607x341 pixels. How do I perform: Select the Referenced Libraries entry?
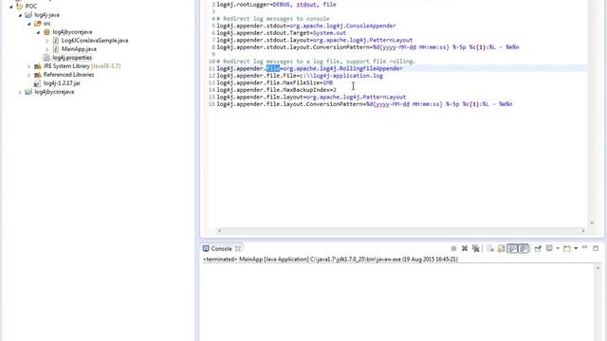click(x=68, y=75)
